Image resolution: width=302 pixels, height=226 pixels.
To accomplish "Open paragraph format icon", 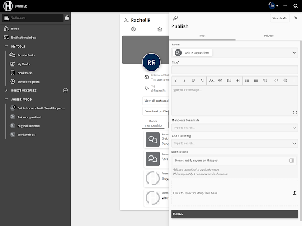I will tap(265, 81).
